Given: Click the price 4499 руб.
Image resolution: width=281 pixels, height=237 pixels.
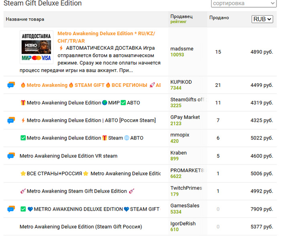Looking at the screenshot, I should pyautogui.click(x=262, y=85).
